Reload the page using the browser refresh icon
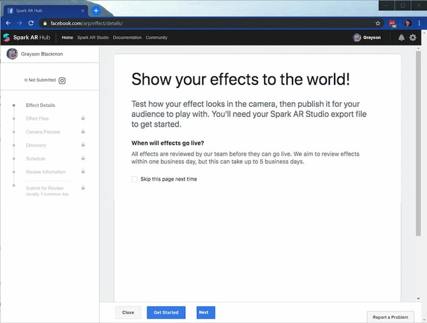This screenshot has width=427, height=323. [31, 23]
